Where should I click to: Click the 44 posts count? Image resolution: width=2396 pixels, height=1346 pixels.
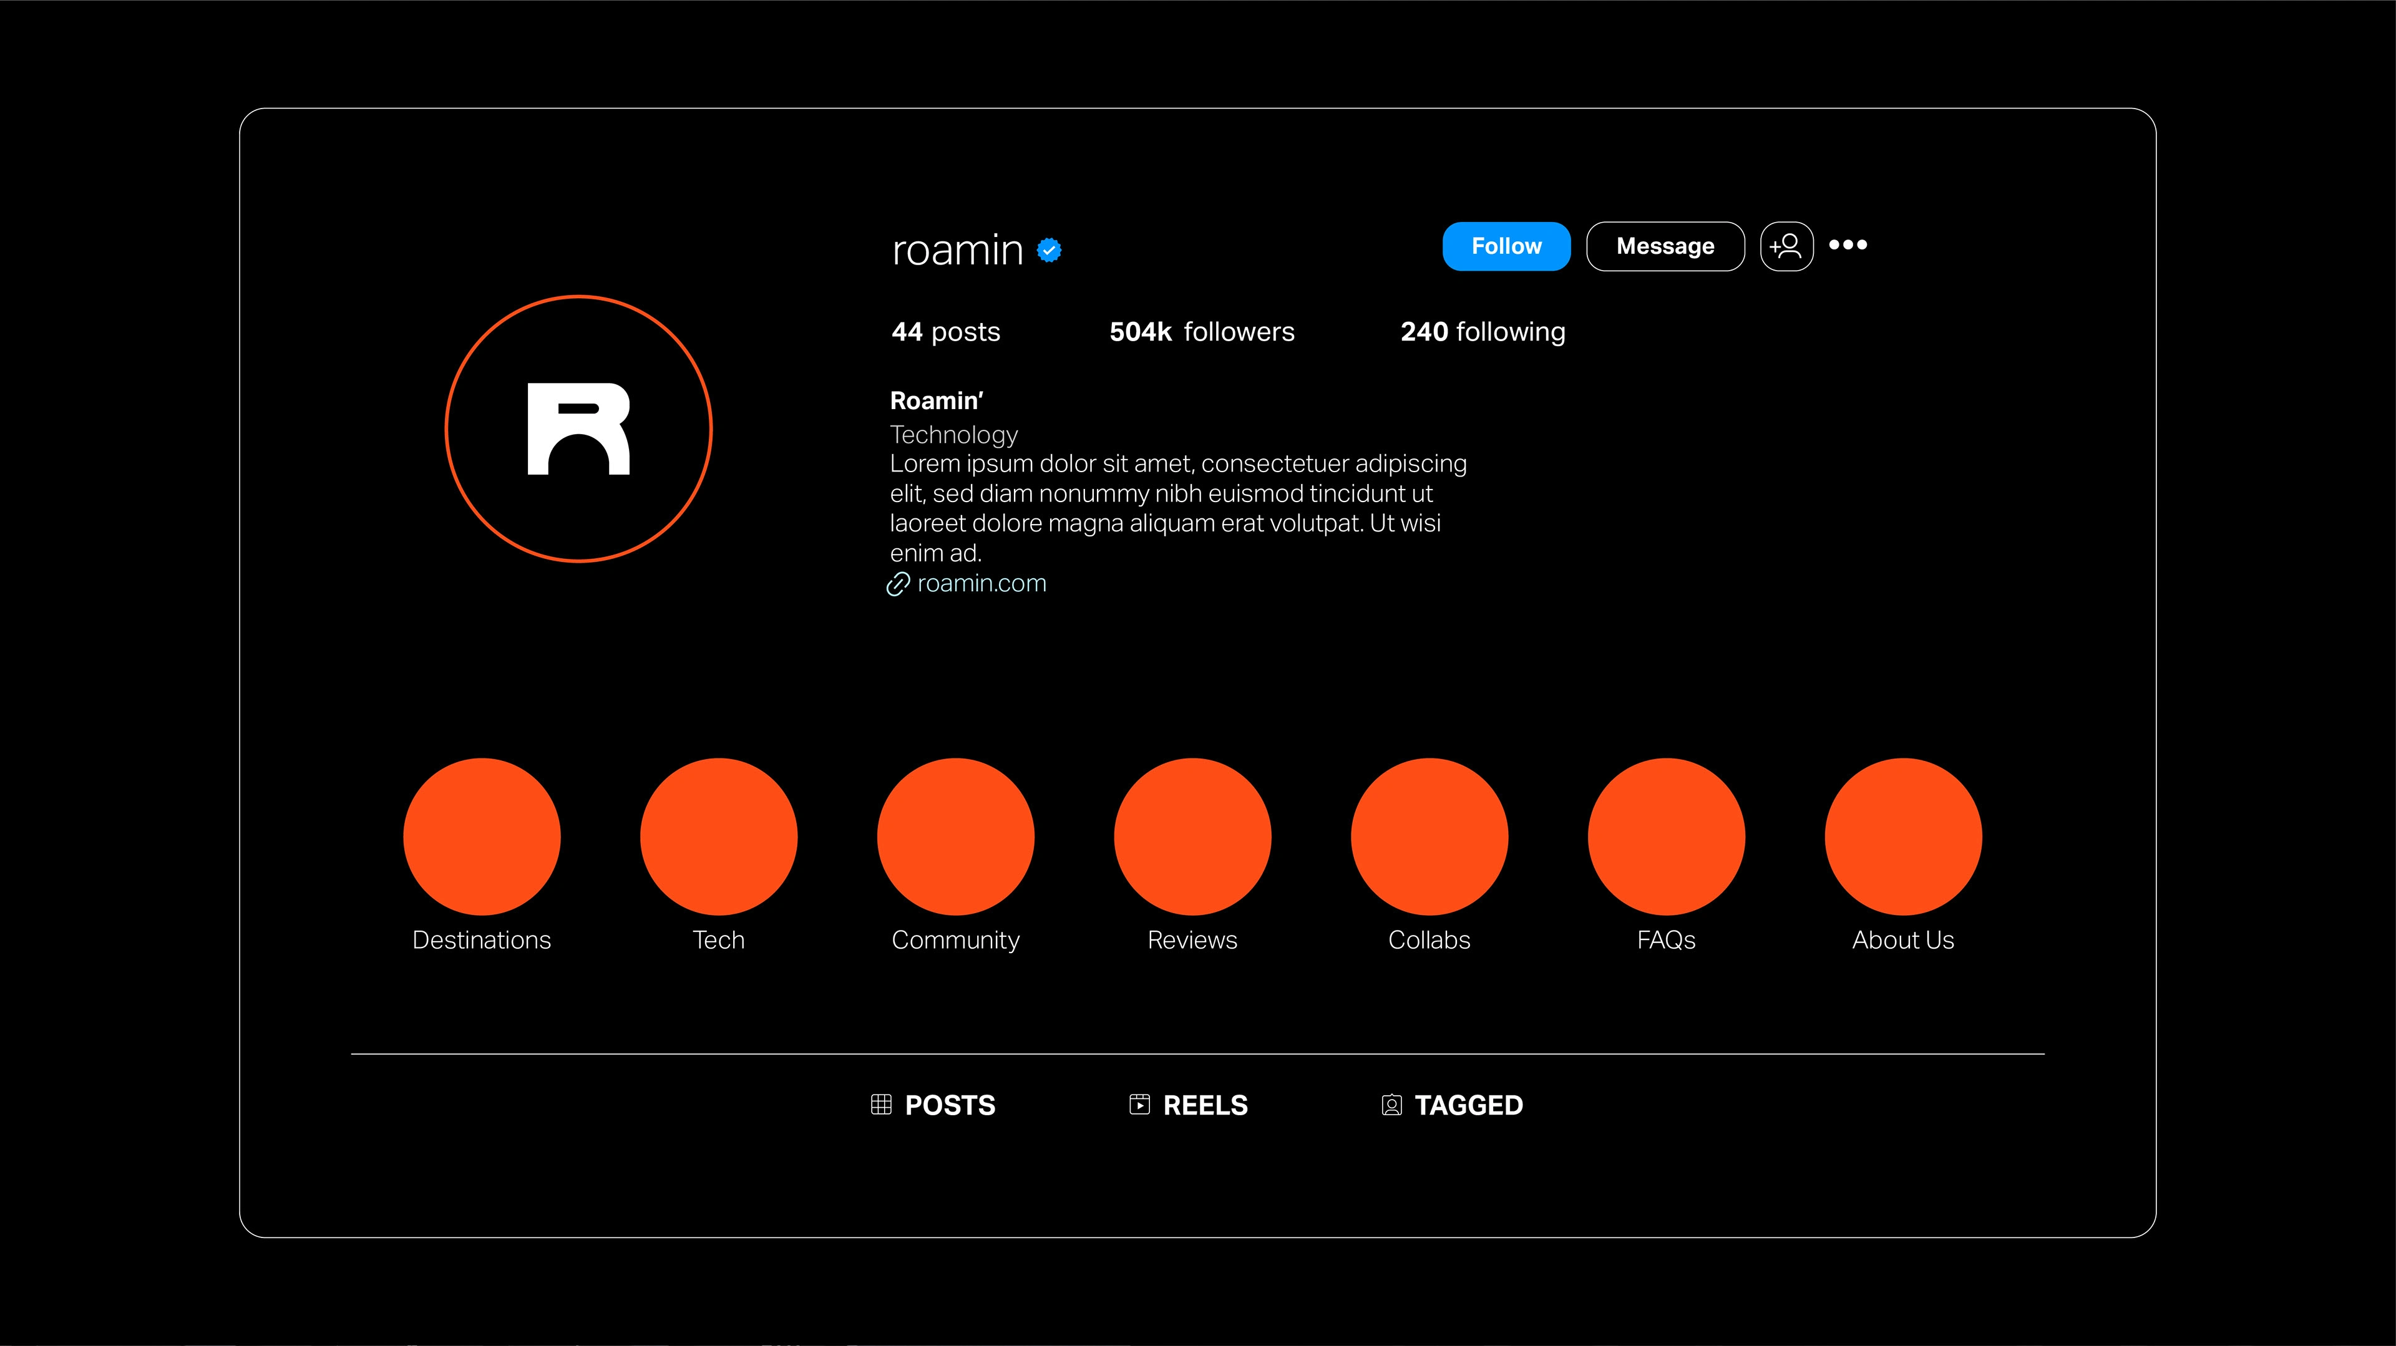tap(946, 332)
